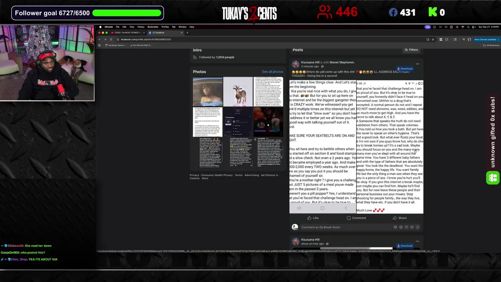Open options menu on the first post
Viewport: 501px width, 282px height.
pyautogui.click(x=417, y=64)
